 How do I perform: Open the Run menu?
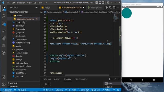coord(40,3)
